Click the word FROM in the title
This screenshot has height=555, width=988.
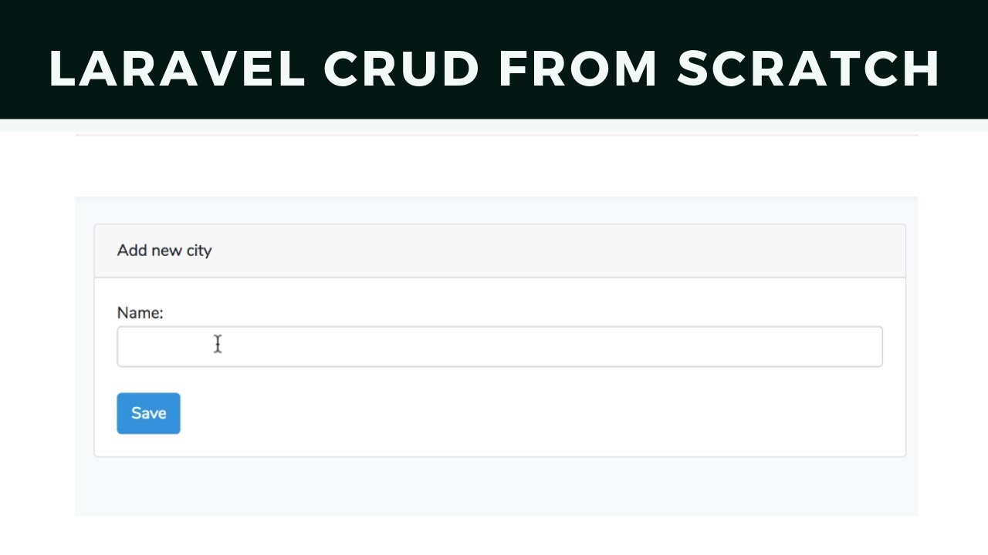(578, 69)
